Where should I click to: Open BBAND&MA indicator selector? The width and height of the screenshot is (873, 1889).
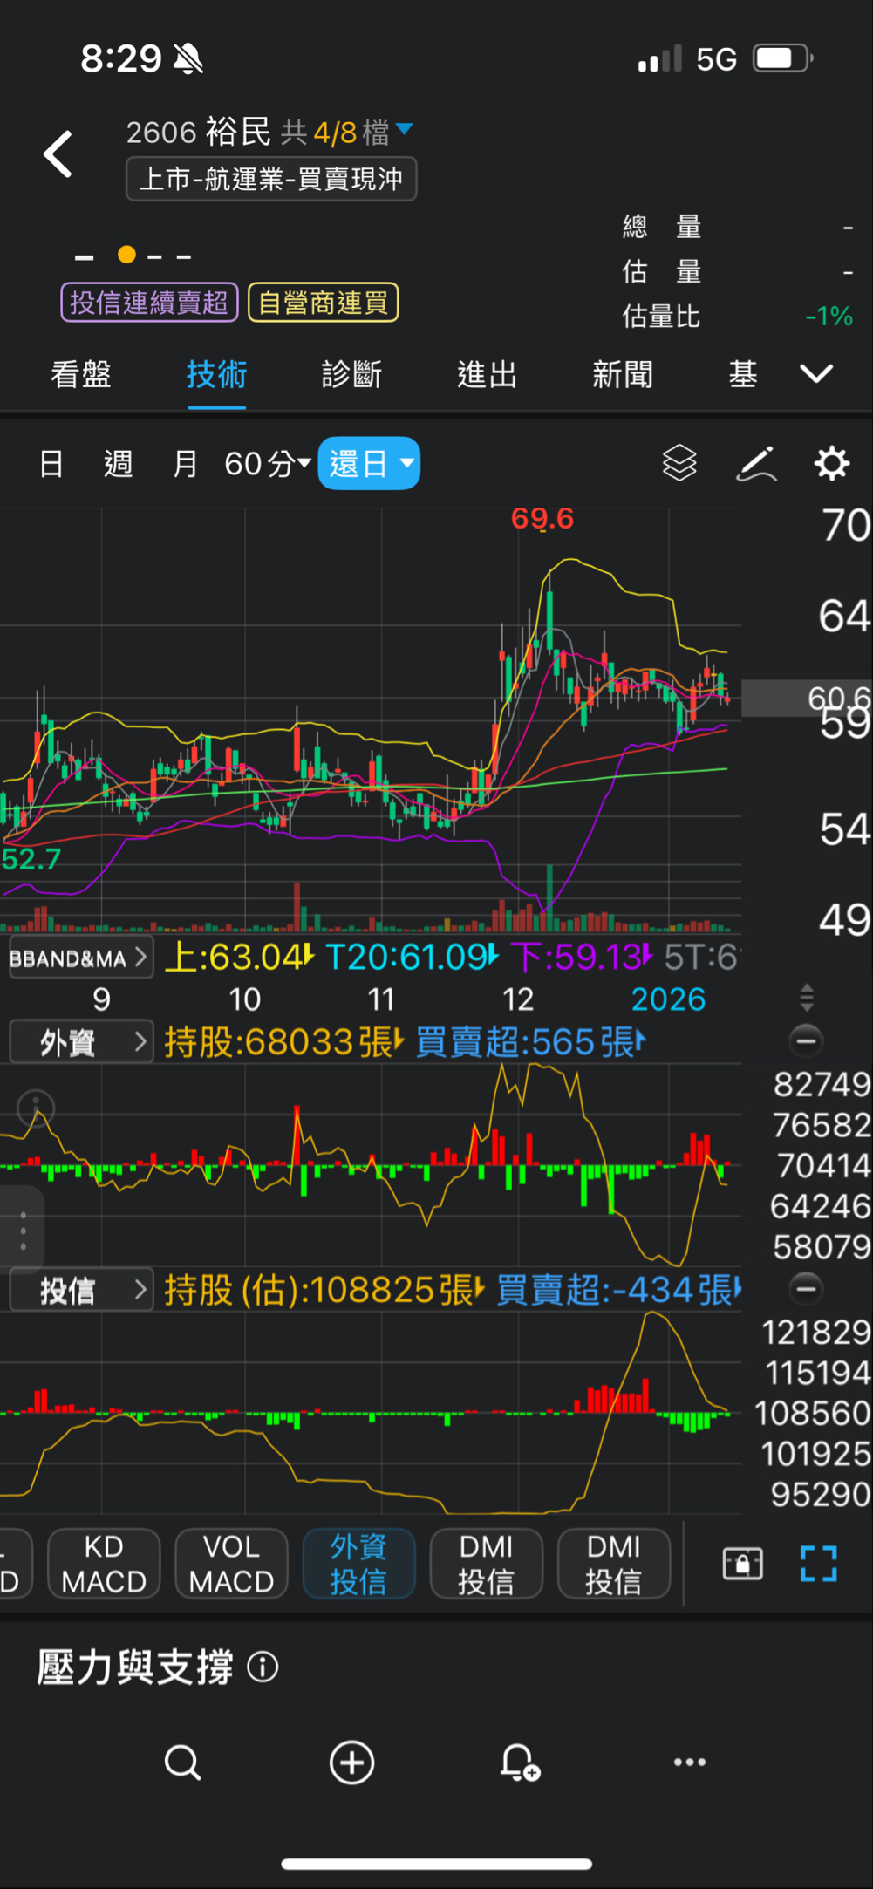point(80,958)
